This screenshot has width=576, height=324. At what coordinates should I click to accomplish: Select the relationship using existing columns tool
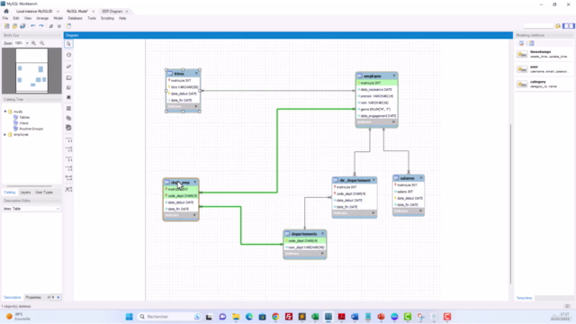pyautogui.click(x=68, y=190)
